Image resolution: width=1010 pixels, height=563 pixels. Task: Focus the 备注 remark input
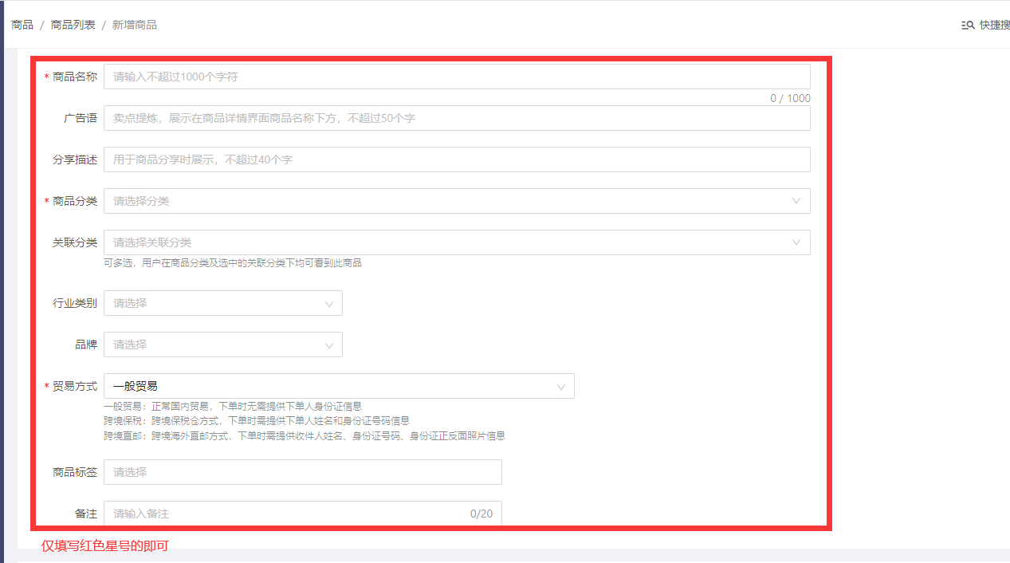coord(287,514)
